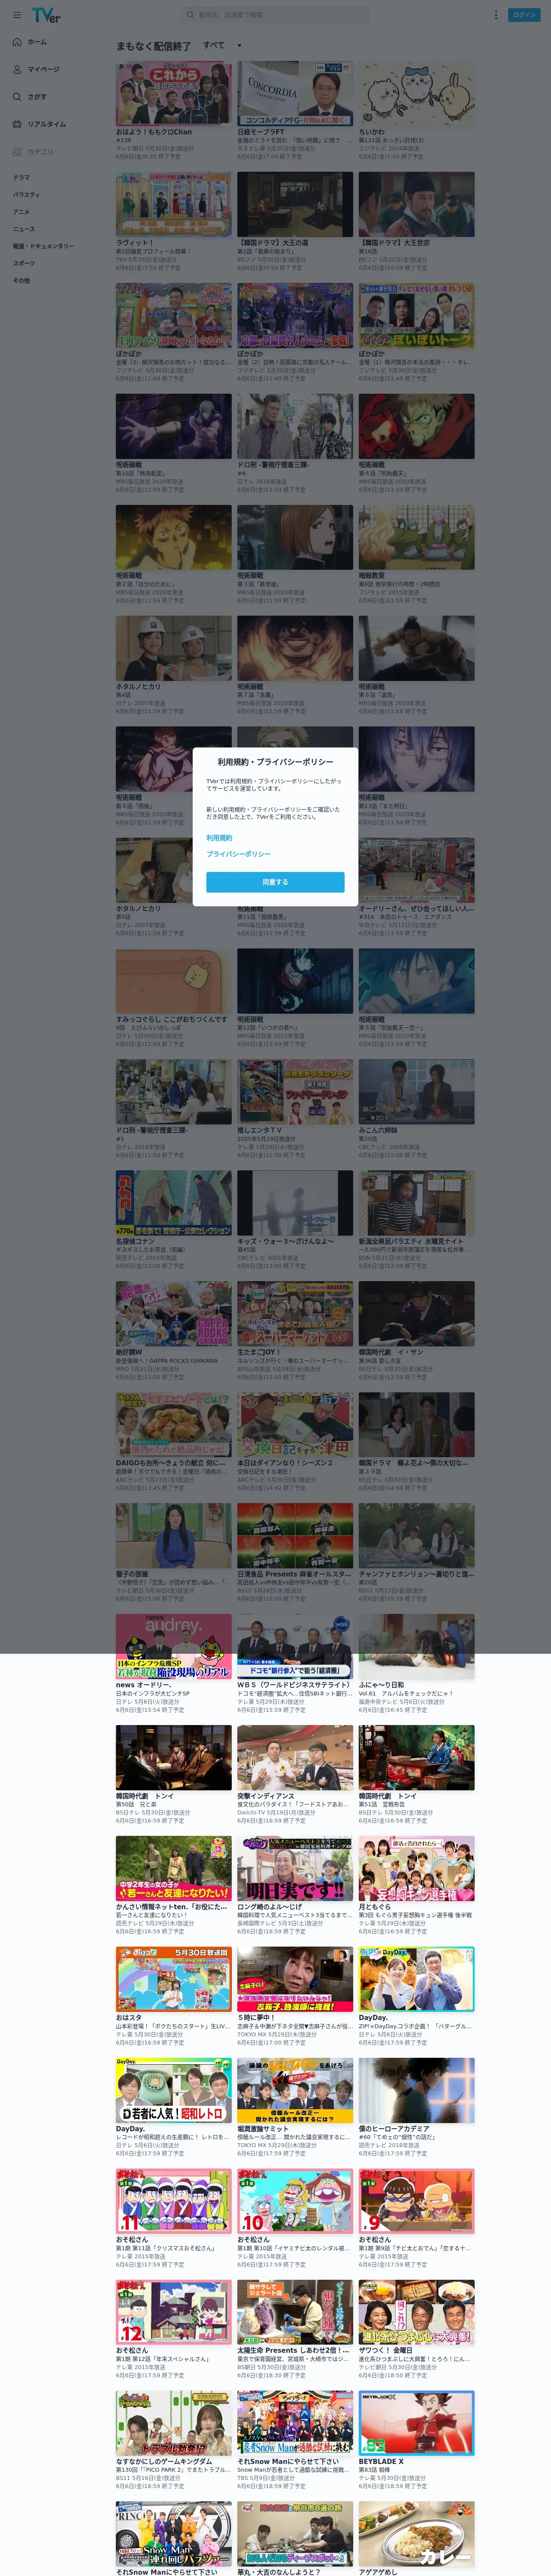Viewport: 551px width, 2576px height.
Task: Open ラヴィット！ episode thumbnail
Action: click(174, 204)
